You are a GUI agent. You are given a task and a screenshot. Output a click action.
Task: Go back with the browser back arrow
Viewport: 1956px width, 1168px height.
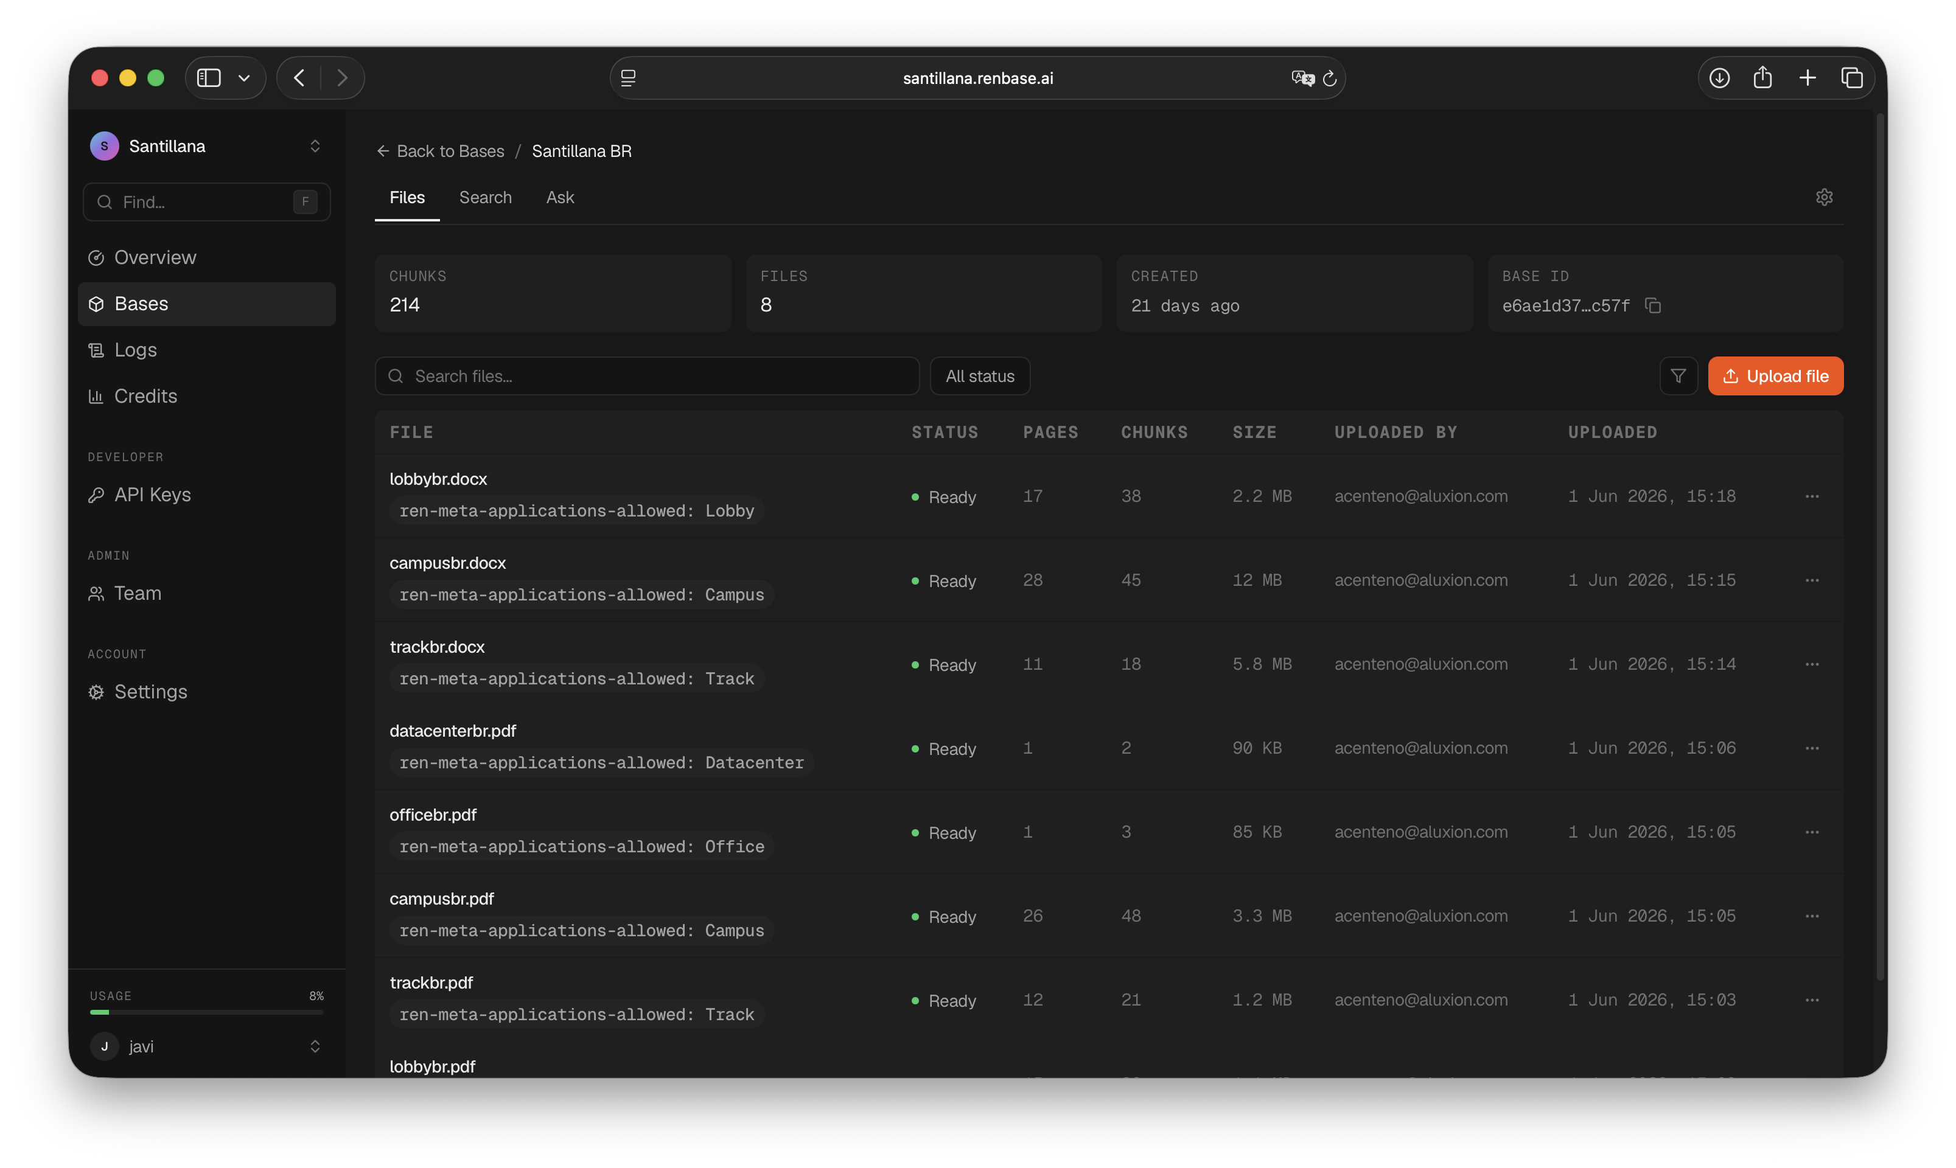click(299, 78)
